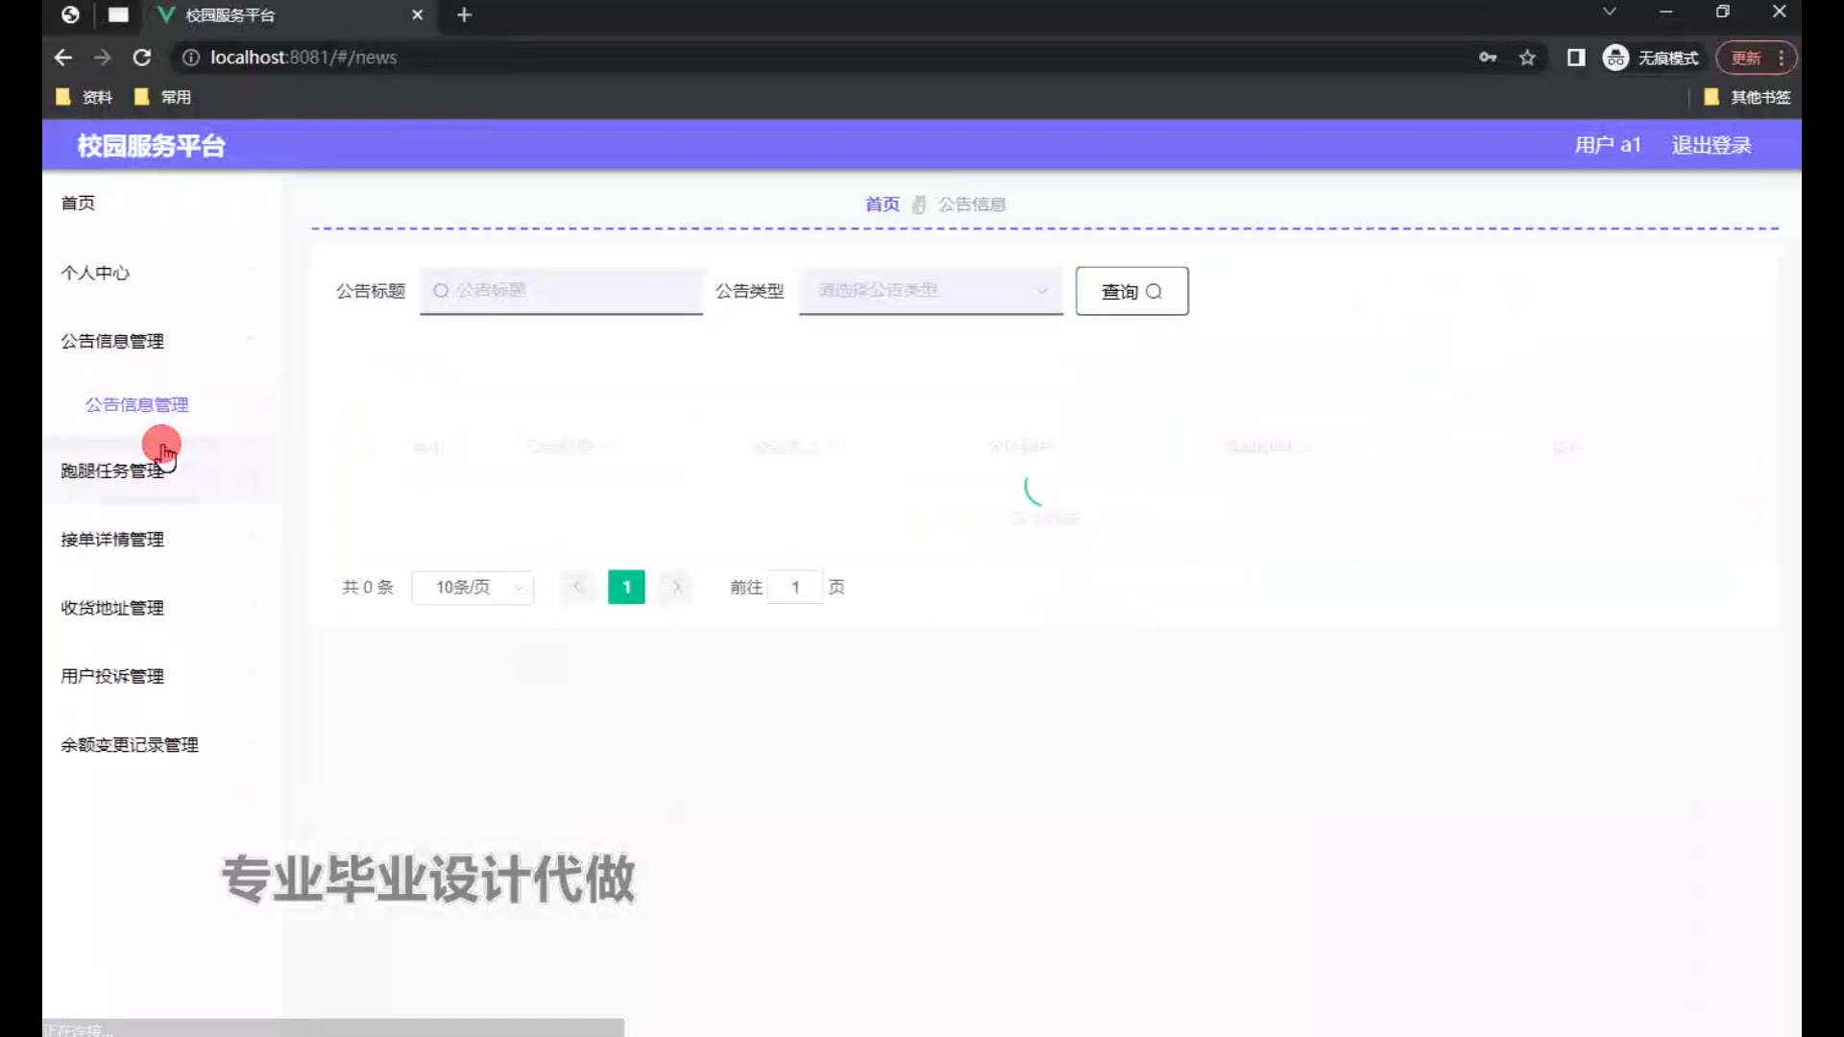The image size is (1844, 1037).
Task: Select page 1 pagination button
Action: (626, 587)
